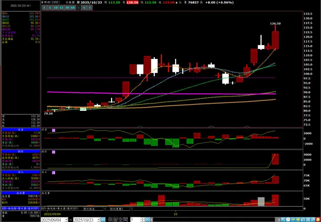
Task: Click the reserved space input showing 3
Action: [135, 219]
